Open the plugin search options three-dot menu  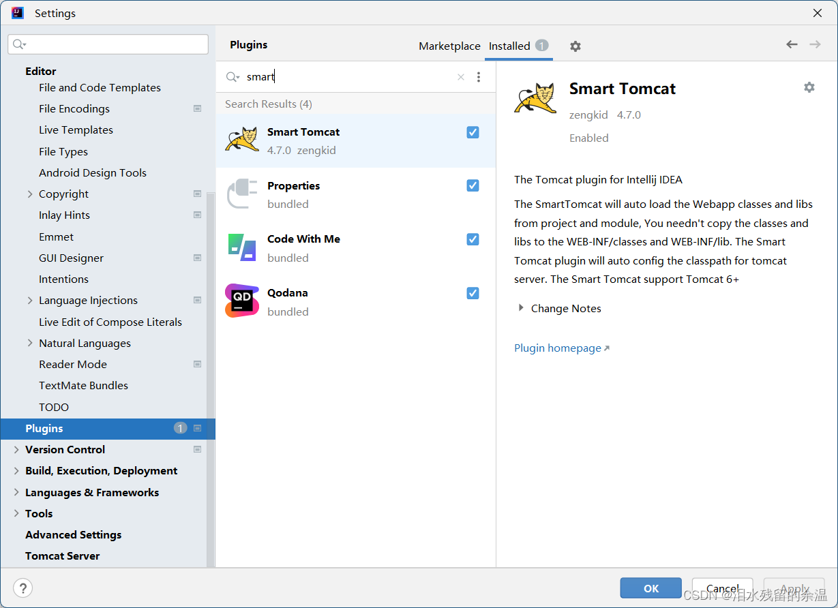pyautogui.click(x=479, y=77)
